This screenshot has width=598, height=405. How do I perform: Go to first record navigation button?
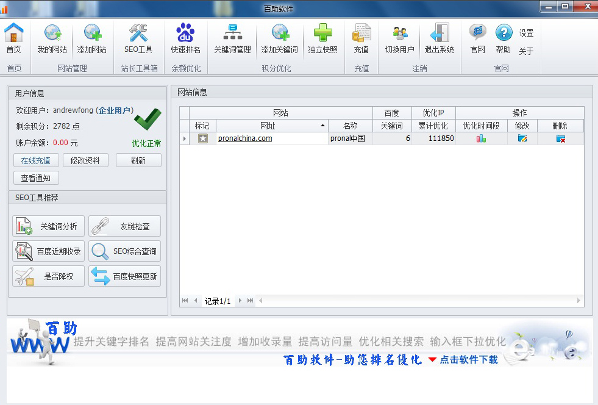tap(185, 301)
